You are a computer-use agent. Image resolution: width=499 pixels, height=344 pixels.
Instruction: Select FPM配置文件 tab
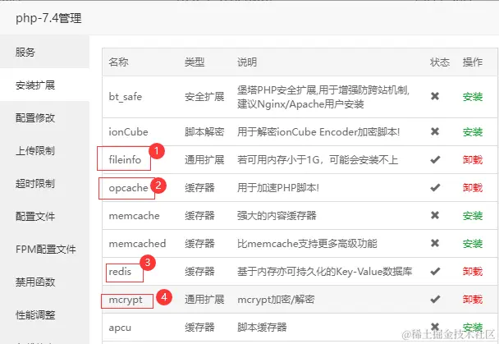[x=46, y=249]
